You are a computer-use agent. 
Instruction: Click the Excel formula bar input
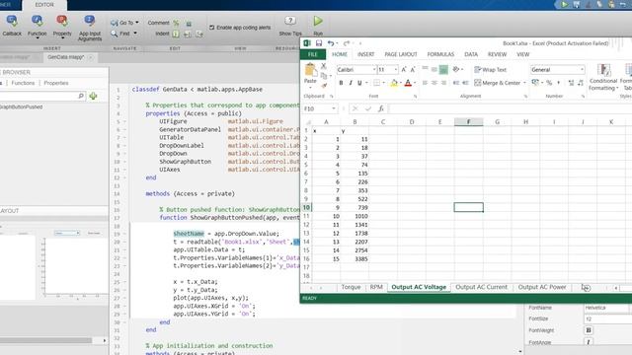point(510,108)
